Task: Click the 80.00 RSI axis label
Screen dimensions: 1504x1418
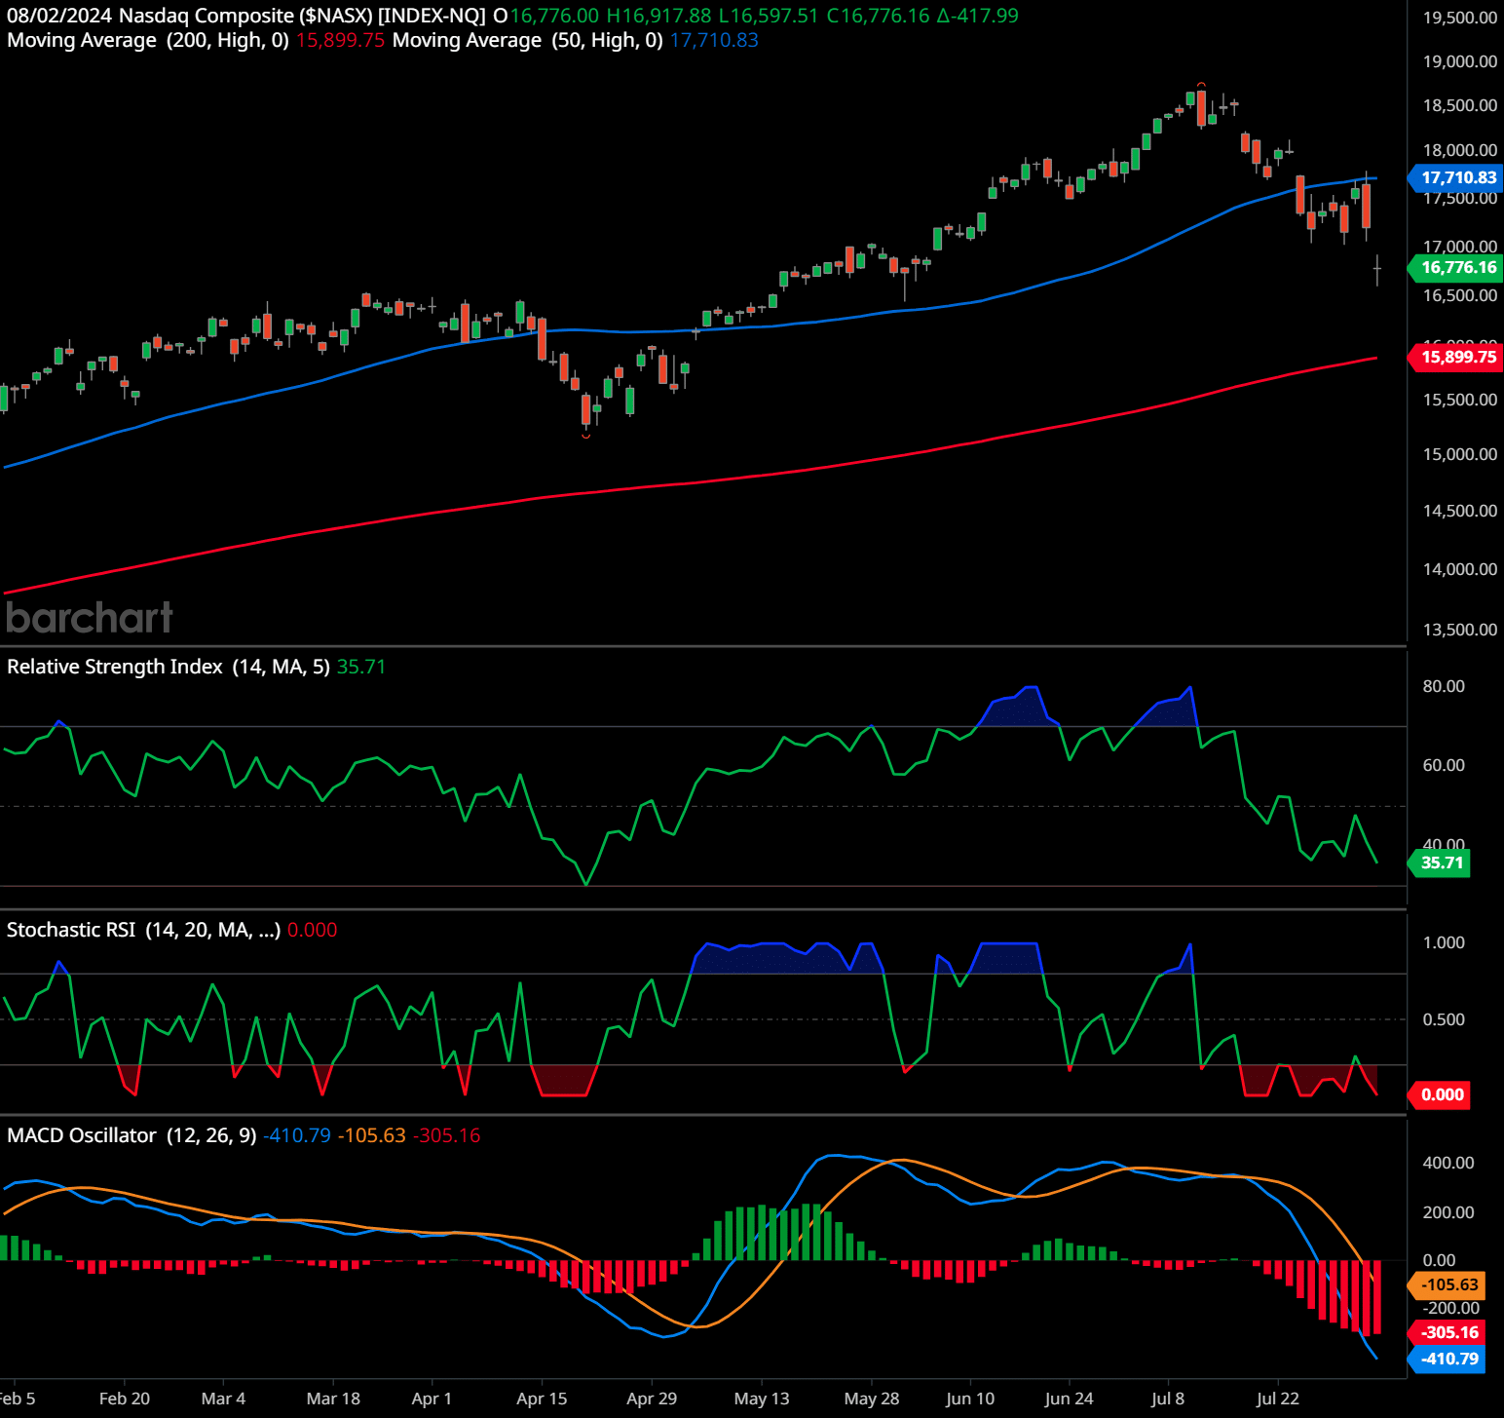Action: pos(1443,686)
